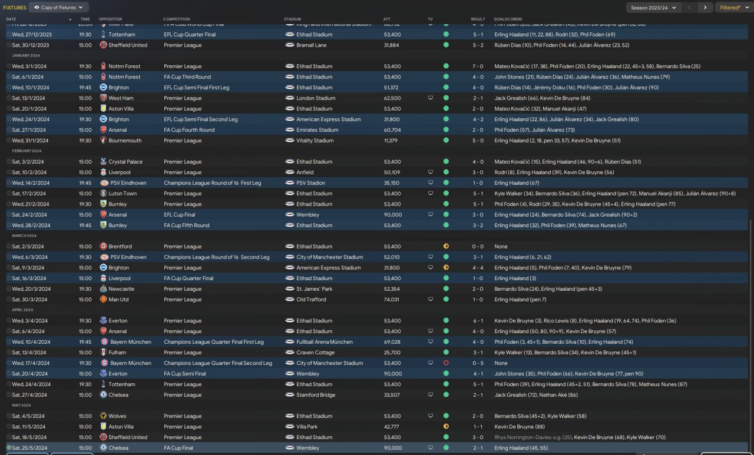Click Wolves club badge

click(x=104, y=416)
